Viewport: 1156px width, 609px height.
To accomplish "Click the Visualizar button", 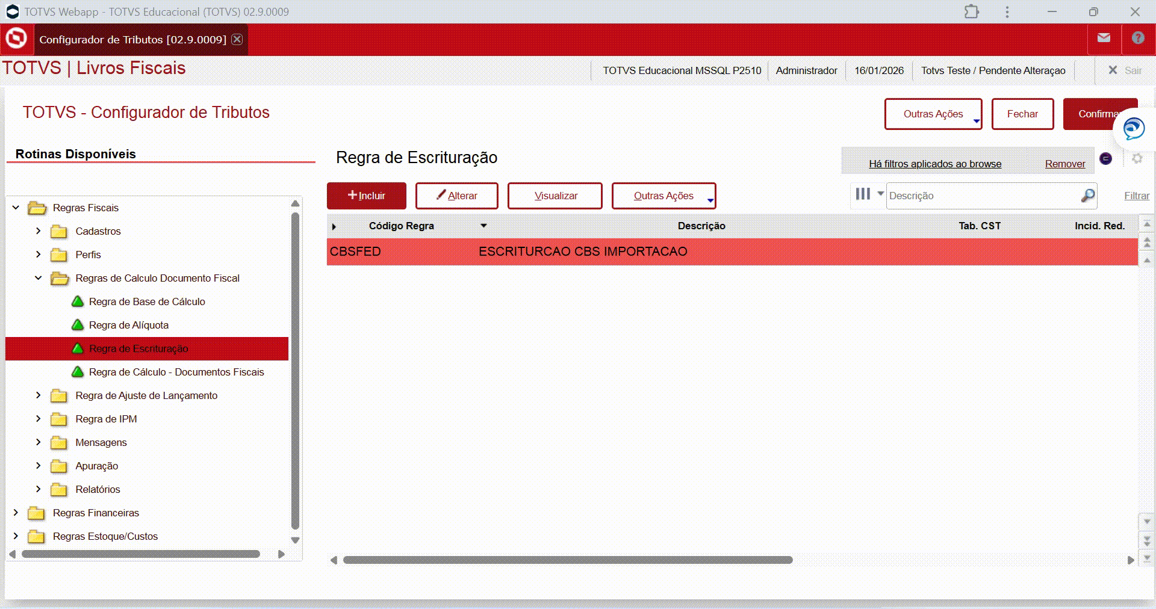I will (555, 196).
